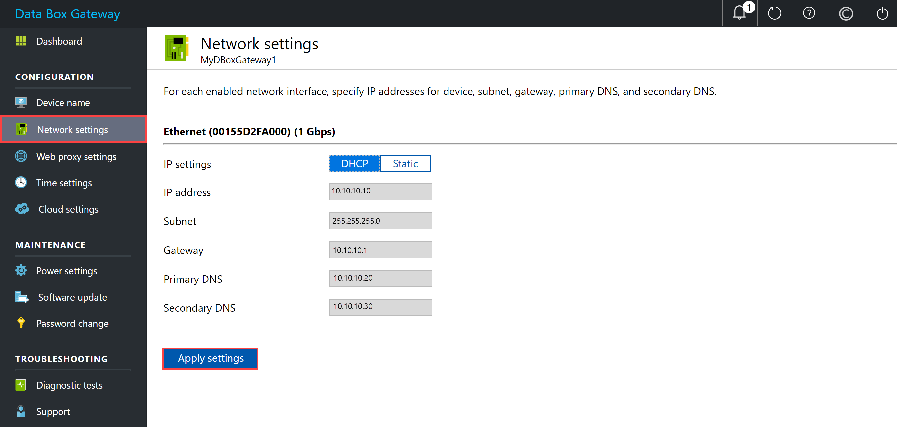The width and height of the screenshot is (897, 427).
Task: Click the IP address input field
Action: 380,191
